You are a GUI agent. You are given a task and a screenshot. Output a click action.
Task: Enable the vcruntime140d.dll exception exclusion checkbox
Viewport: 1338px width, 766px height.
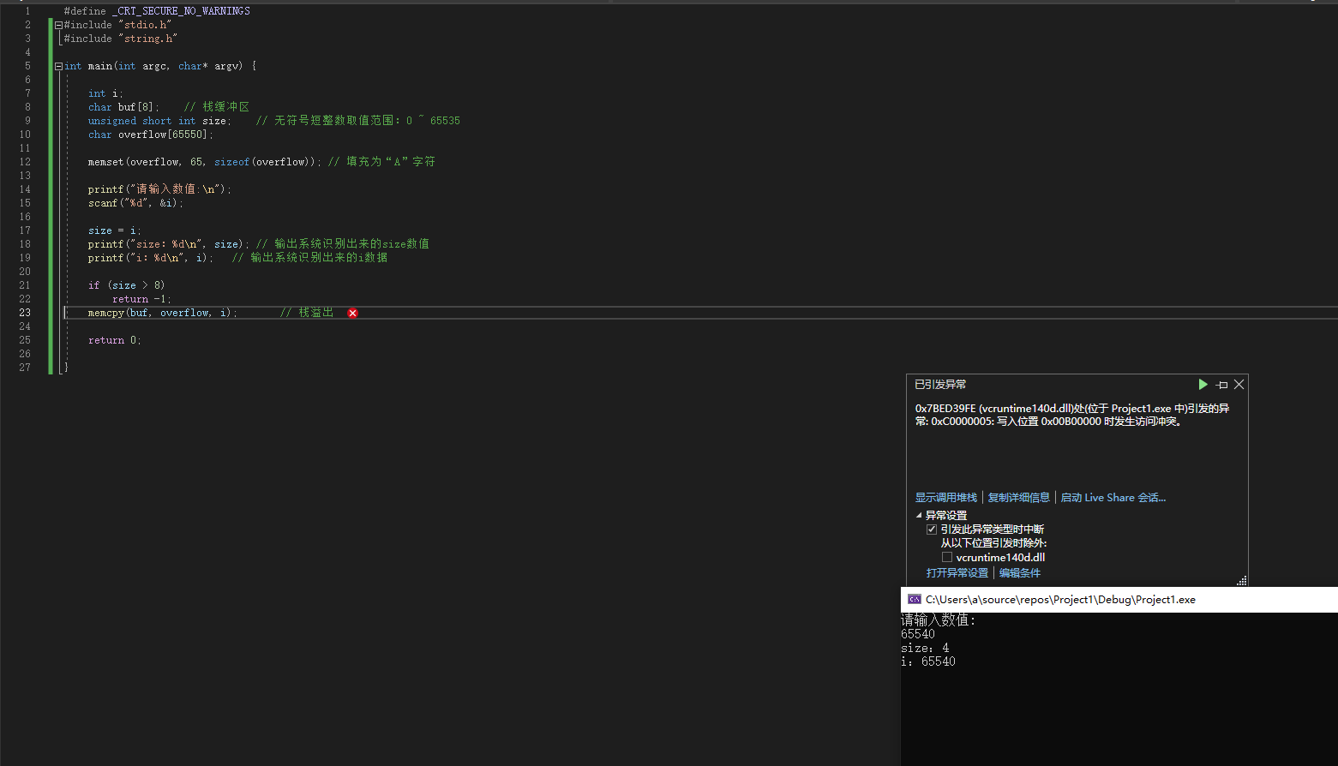click(947, 557)
